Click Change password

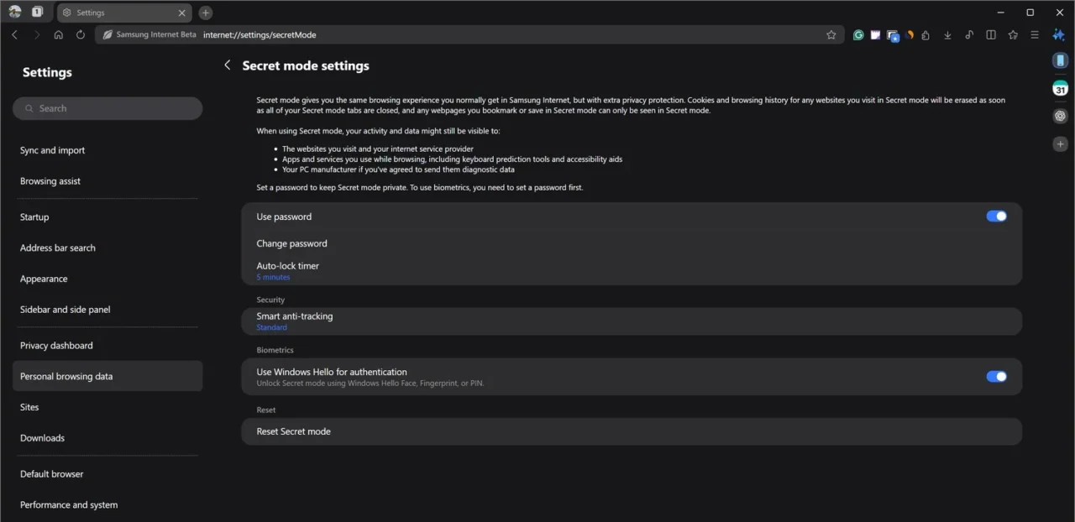click(292, 243)
